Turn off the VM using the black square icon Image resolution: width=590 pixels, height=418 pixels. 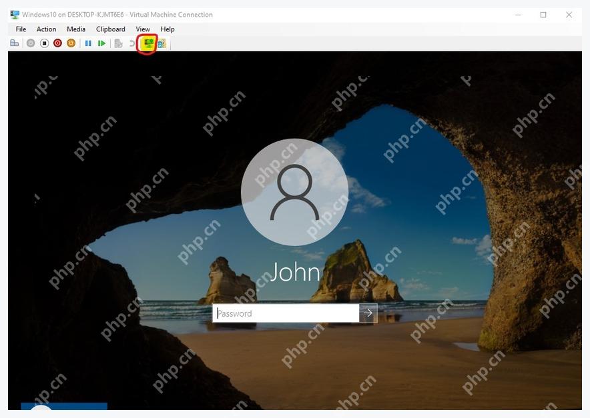45,43
